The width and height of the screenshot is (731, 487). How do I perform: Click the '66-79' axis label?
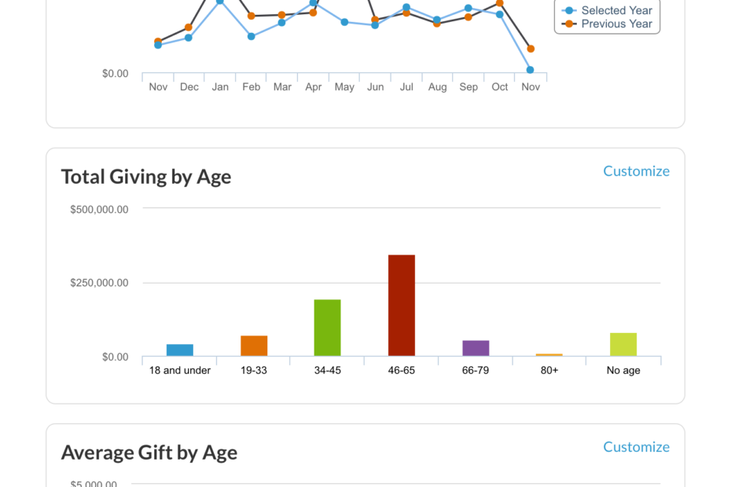[476, 371]
